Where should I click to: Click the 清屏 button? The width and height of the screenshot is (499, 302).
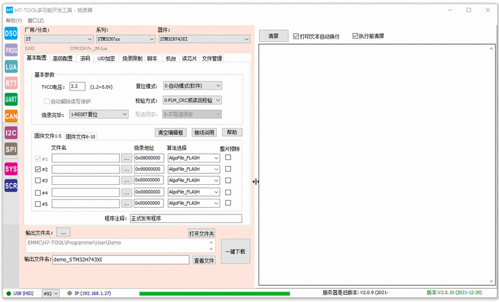(x=274, y=36)
